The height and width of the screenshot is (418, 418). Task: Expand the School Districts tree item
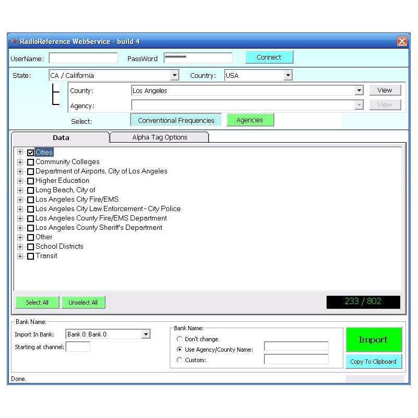tap(20, 246)
